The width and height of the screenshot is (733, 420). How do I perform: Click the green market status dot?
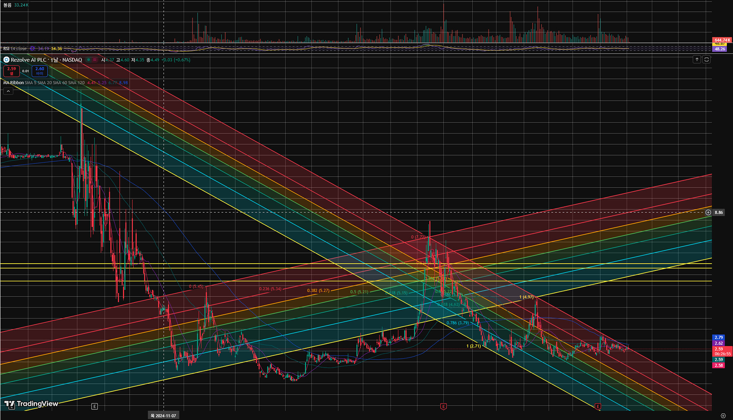pyautogui.click(x=89, y=60)
